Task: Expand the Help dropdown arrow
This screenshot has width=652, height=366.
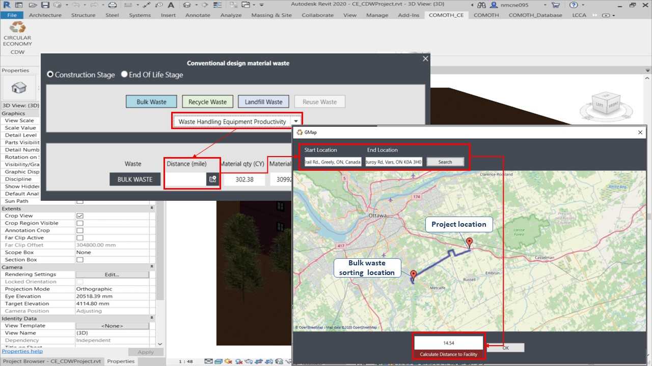Action: click(x=584, y=5)
